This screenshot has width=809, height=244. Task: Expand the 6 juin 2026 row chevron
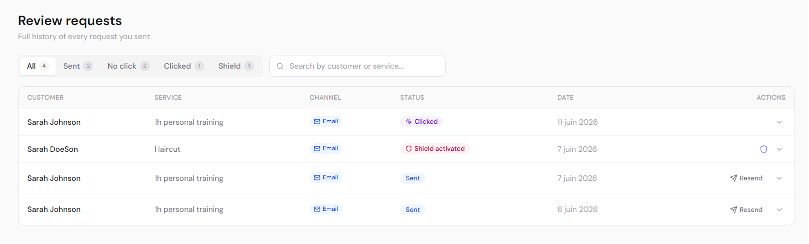779,210
